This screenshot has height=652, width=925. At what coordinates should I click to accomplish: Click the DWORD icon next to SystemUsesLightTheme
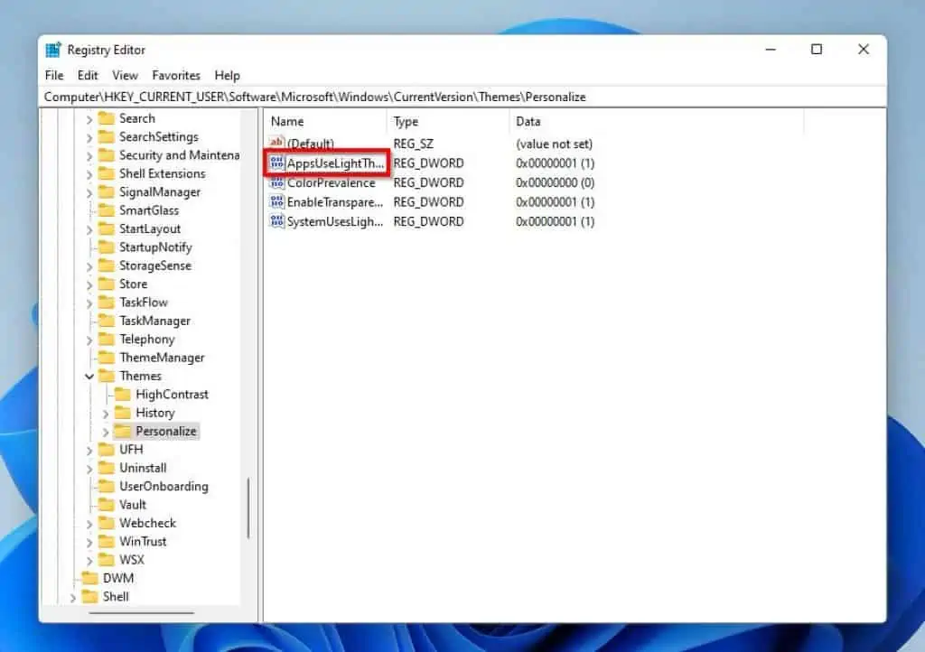tap(277, 221)
